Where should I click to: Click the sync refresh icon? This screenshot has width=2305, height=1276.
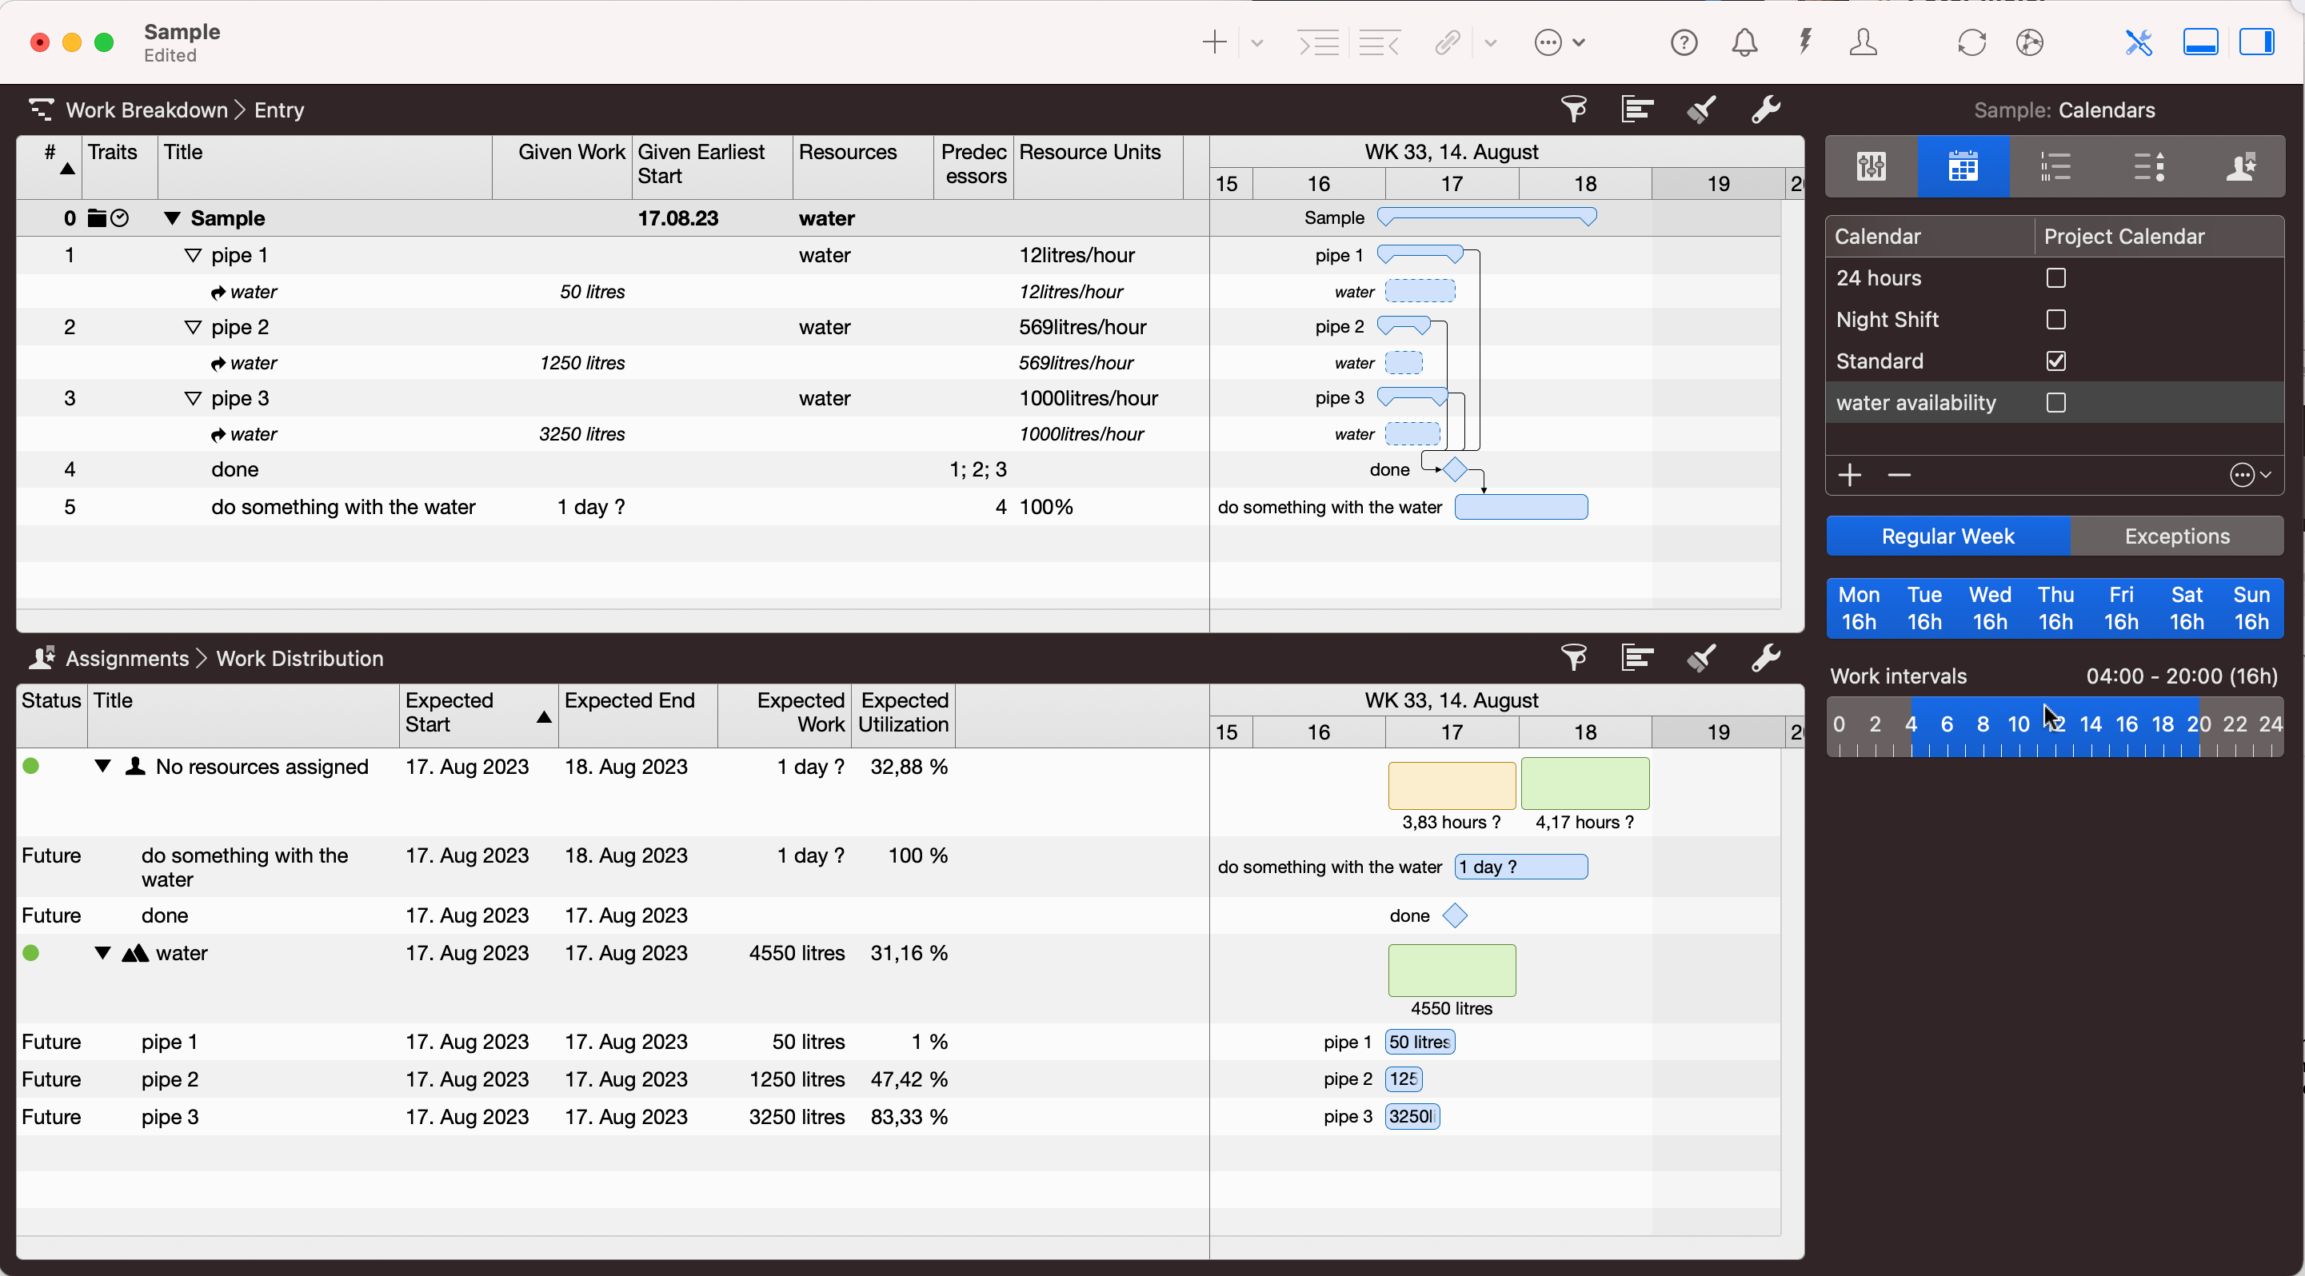(x=1971, y=42)
